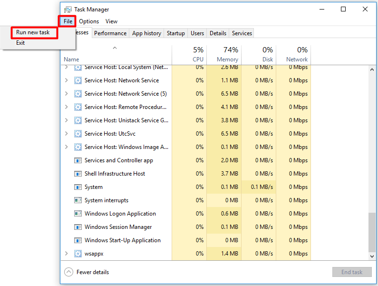The height and width of the screenshot is (286, 378).
Task: Expand Service Host: Network Service (5) row
Action: pos(66,93)
